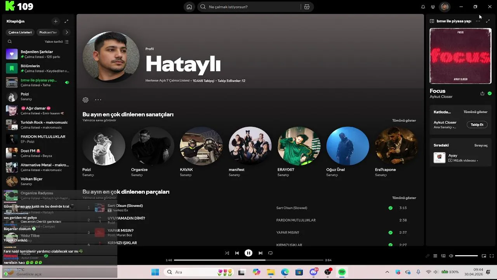Expand Now Playing view to full screen
Screen dimensions: 497x280
(x=488, y=21)
